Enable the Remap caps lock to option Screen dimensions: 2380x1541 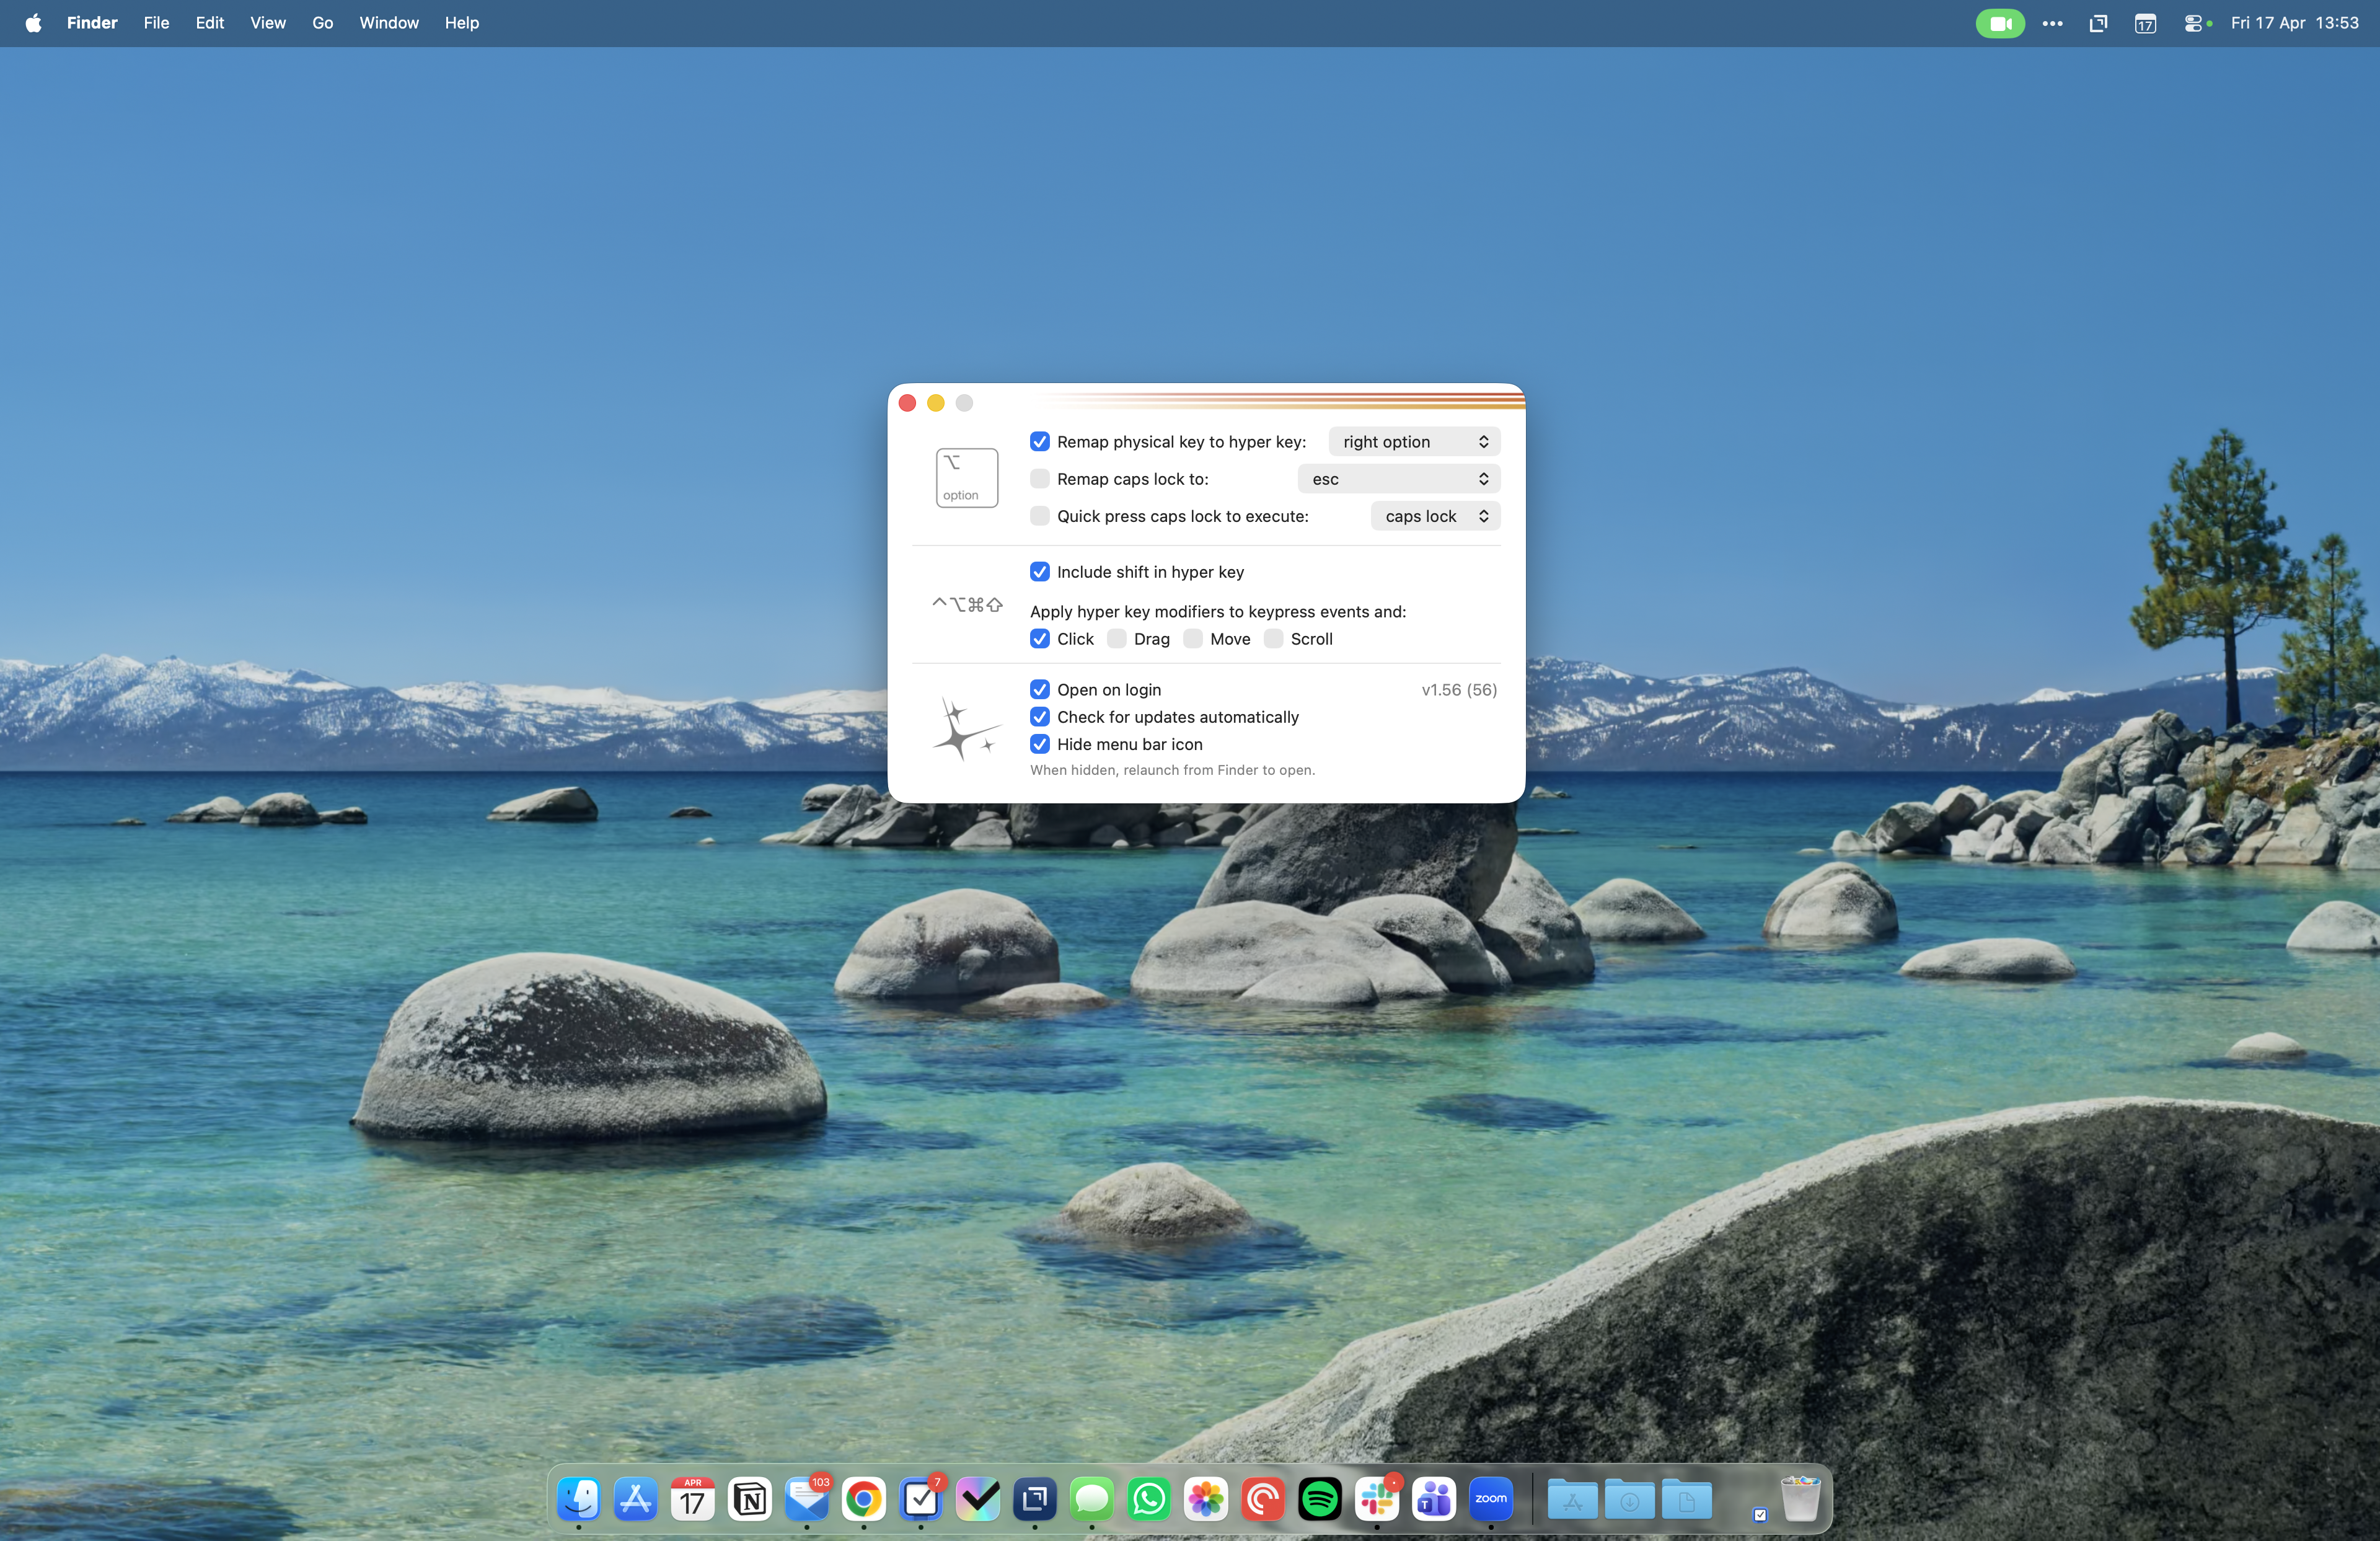point(1040,478)
